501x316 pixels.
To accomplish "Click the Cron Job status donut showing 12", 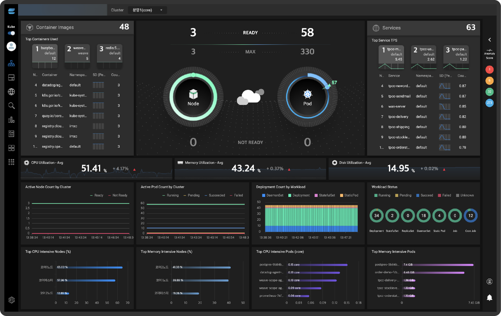I will click(470, 215).
